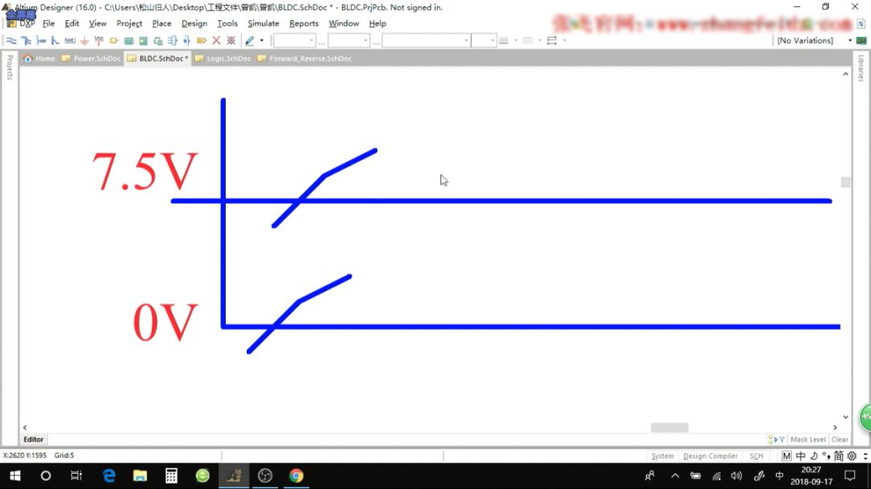
Task: Open Microsoft Edge from the taskbar
Action: point(109,475)
